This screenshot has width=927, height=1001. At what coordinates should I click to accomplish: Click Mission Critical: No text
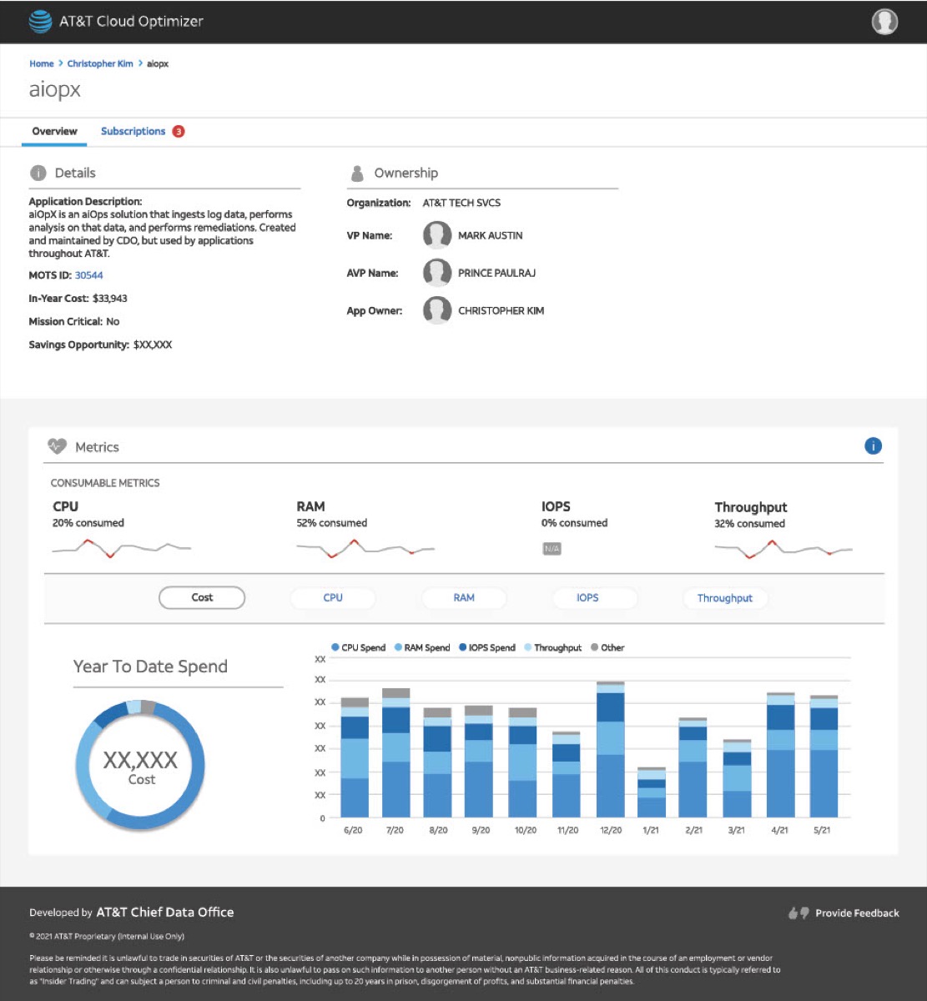click(x=74, y=321)
